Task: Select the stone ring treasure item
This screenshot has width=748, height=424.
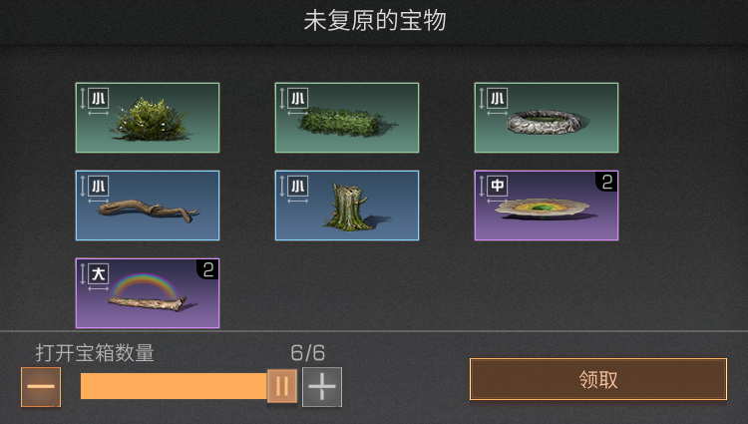Action: 547,118
